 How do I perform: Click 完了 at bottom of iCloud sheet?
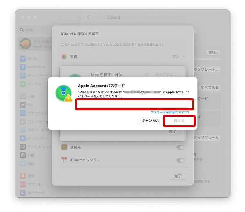[x=178, y=177]
